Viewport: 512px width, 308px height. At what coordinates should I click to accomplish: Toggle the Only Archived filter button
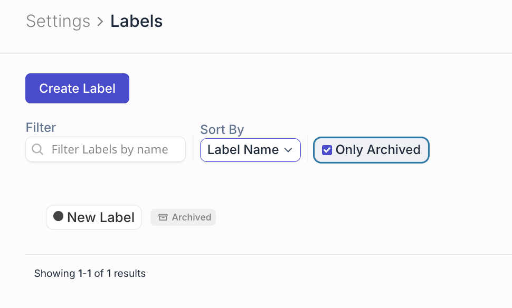[371, 150]
